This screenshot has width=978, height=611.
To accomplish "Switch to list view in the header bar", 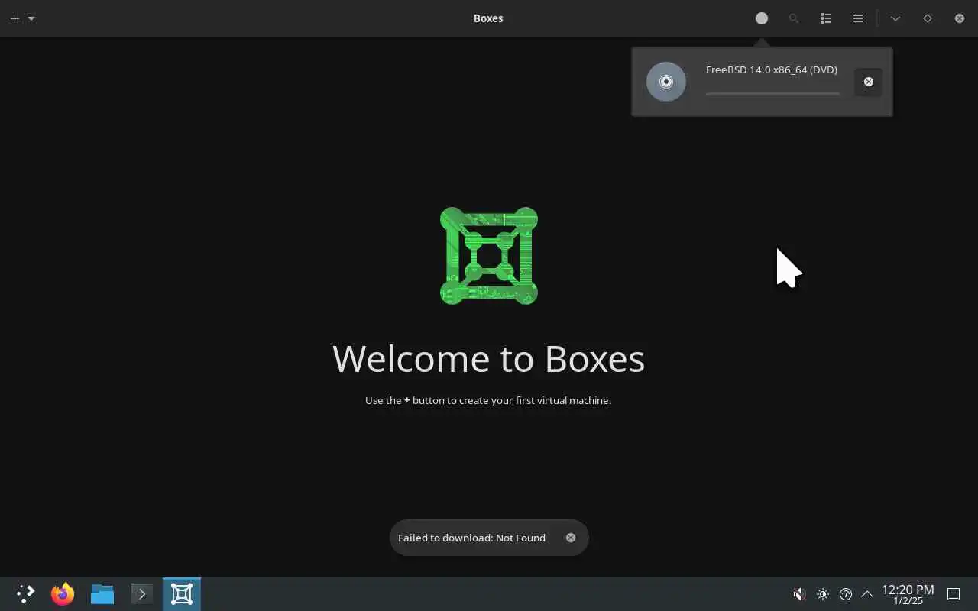I will (x=826, y=18).
